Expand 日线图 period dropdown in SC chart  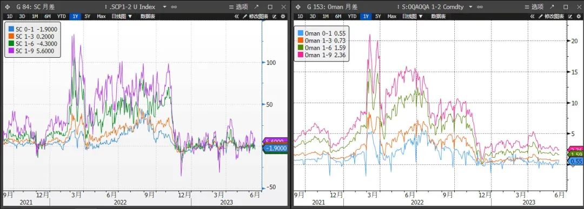(122, 16)
